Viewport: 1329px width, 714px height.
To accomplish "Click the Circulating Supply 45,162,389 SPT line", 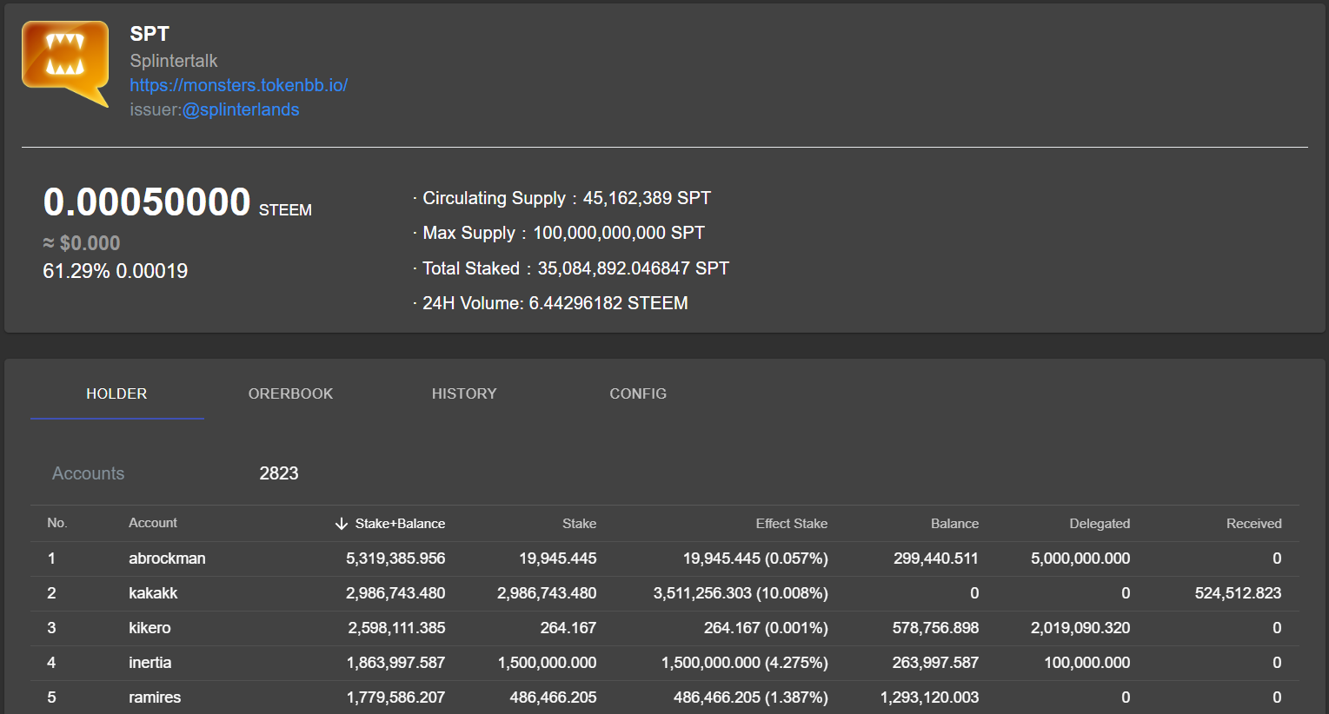I will pos(562,198).
